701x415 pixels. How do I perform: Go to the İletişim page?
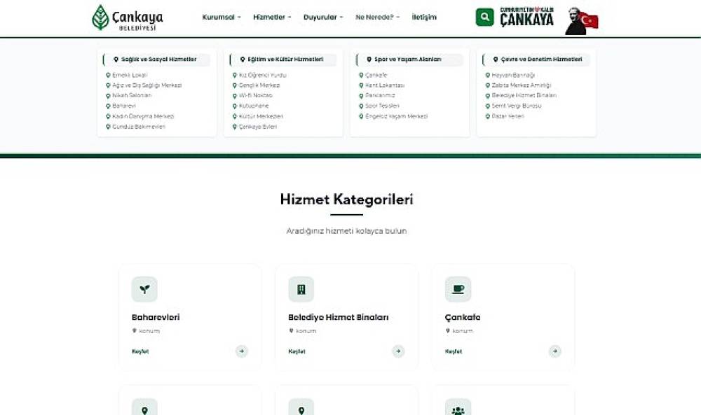tap(424, 17)
